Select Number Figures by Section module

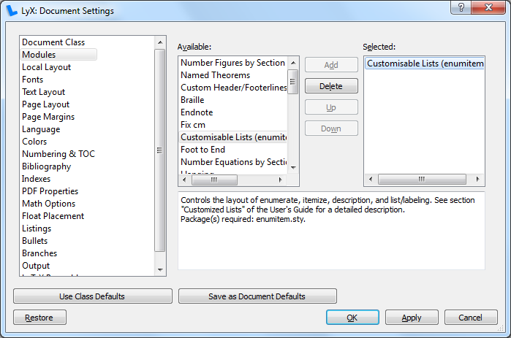[x=233, y=63]
